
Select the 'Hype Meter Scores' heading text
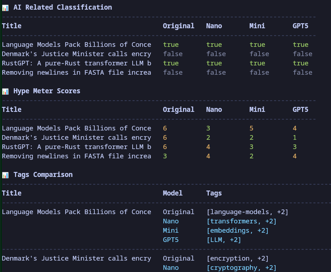point(47,91)
